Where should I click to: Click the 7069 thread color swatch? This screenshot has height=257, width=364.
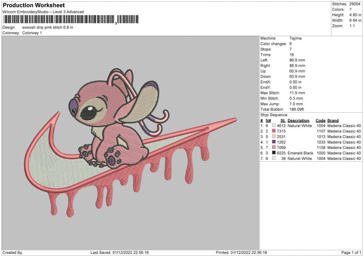point(275,148)
